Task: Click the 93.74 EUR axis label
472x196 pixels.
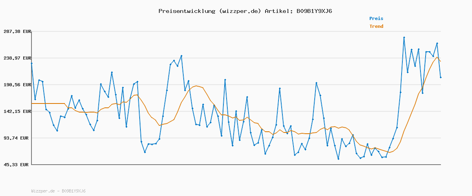Action: pos(17,138)
